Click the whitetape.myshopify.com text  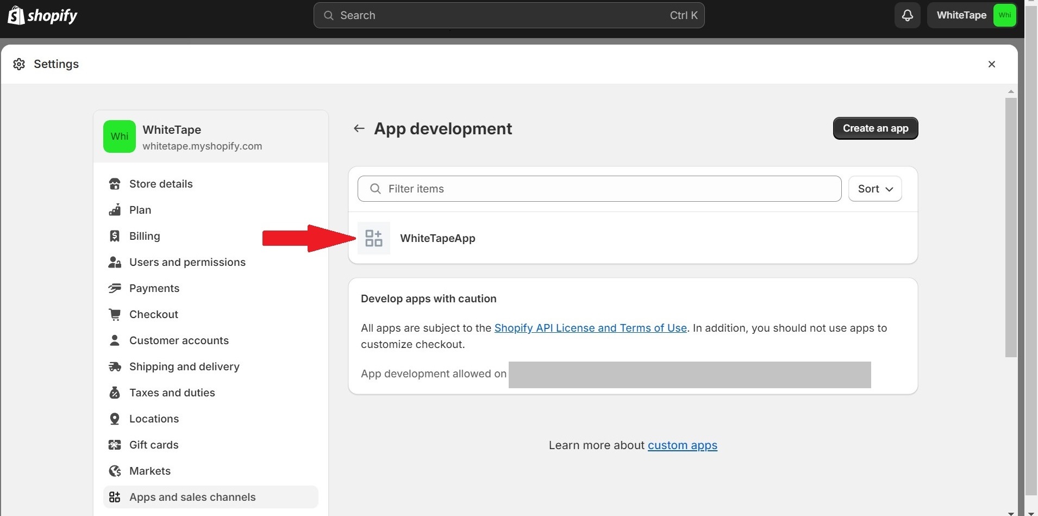pos(202,146)
